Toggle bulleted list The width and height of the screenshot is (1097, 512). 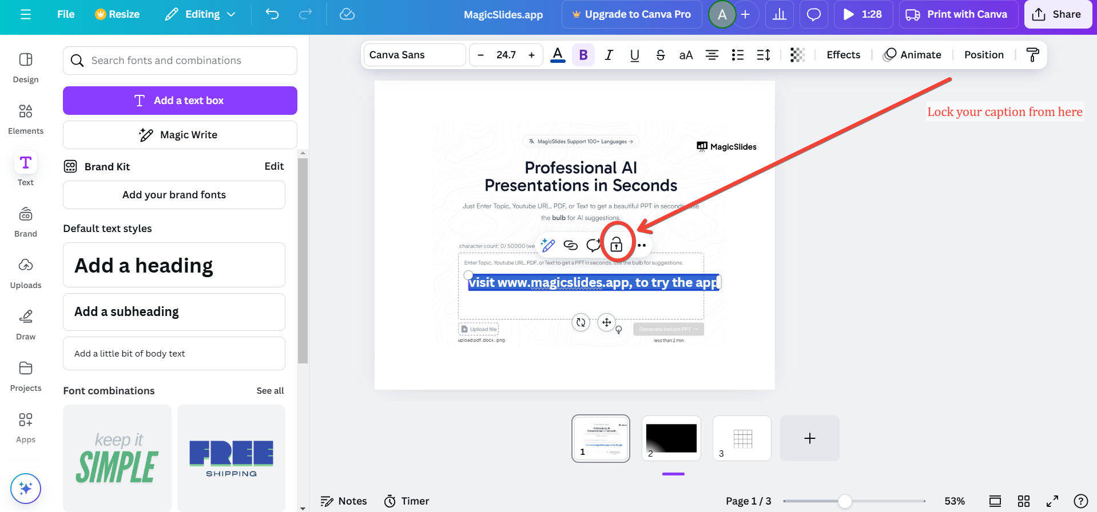click(x=738, y=55)
